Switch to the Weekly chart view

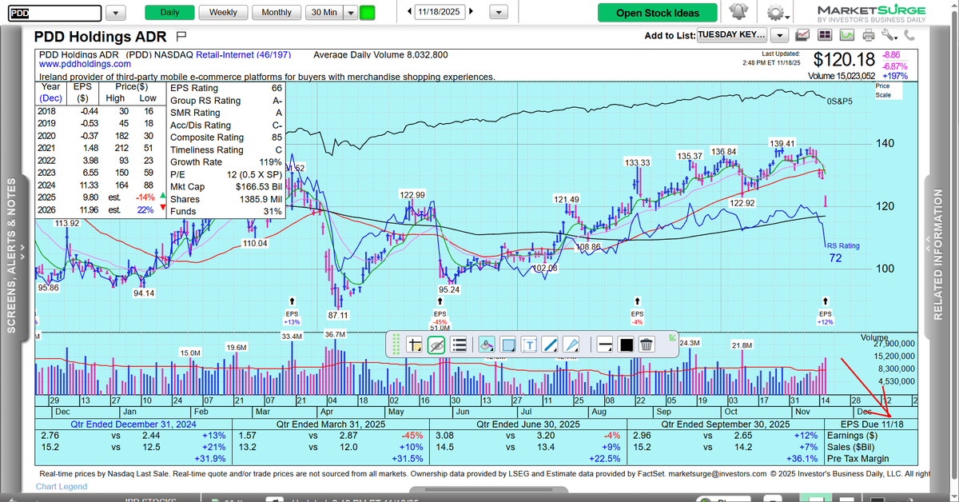(223, 12)
